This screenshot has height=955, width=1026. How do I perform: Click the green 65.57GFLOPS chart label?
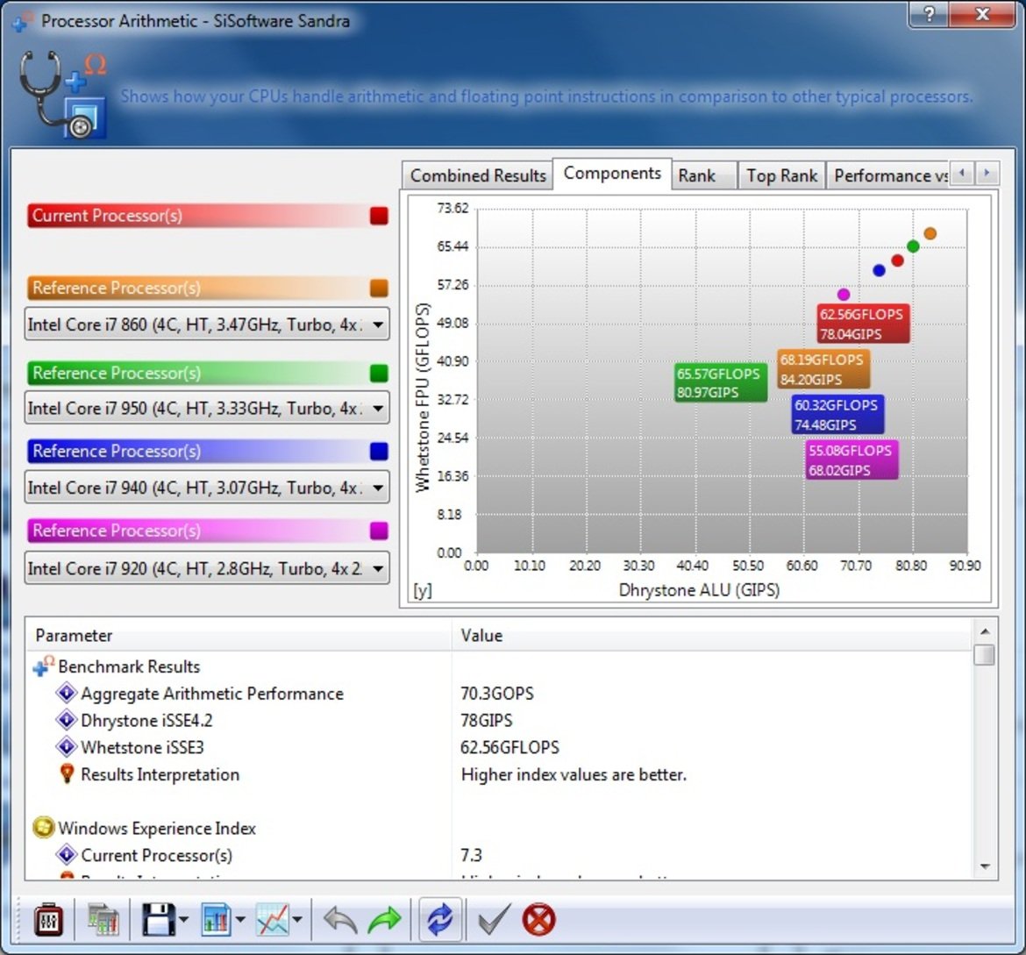tap(721, 382)
